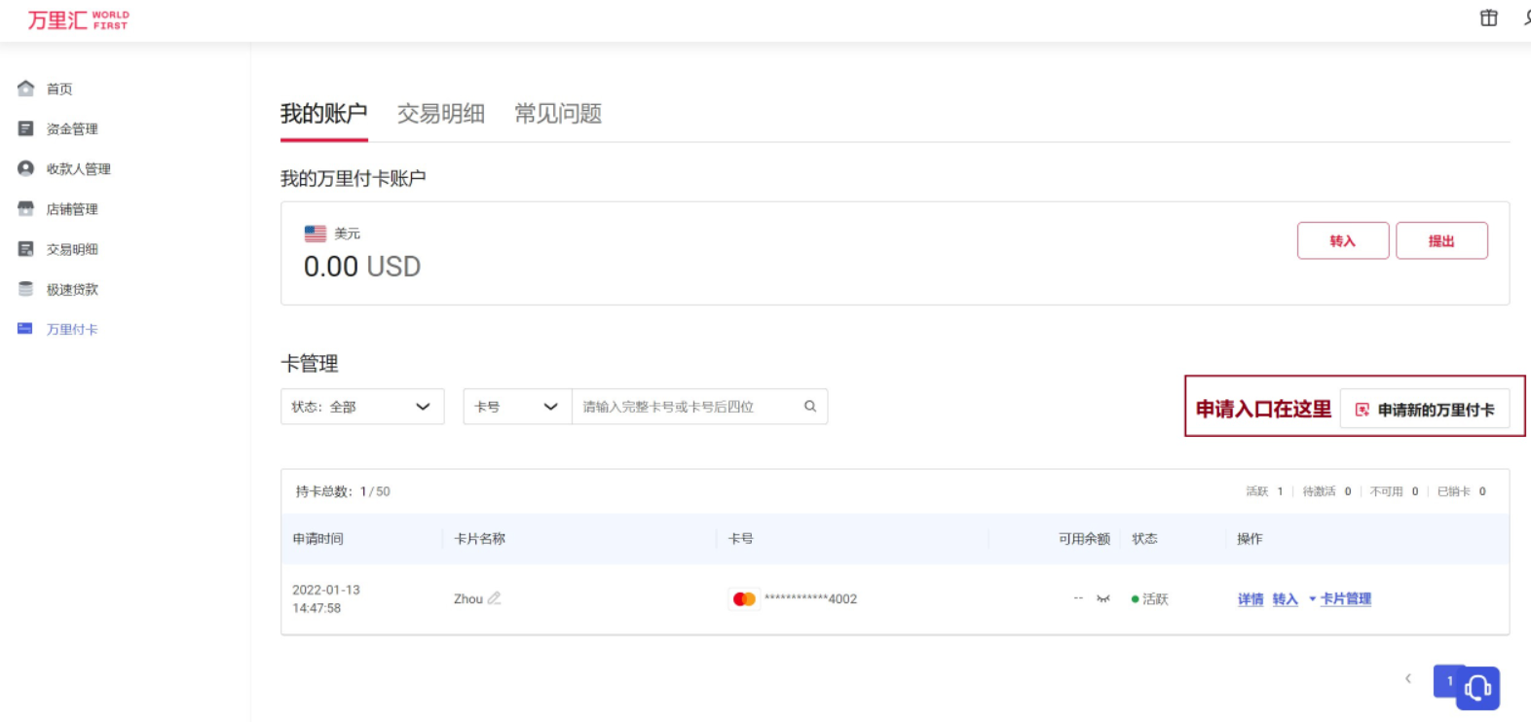Screen dimensions: 1531x722
Task: Click the 卡号 column header in the table
Action: pyautogui.click(x=741, y=538)
